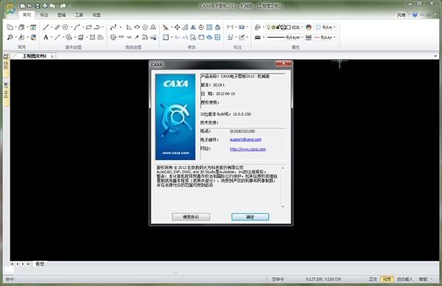
Task: Expand the Line tool dropdown arrow
Action: point(52,27)
